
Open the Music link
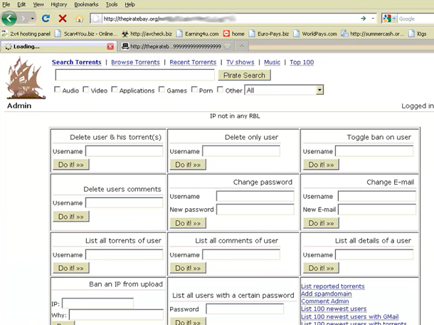pos(272,62)
